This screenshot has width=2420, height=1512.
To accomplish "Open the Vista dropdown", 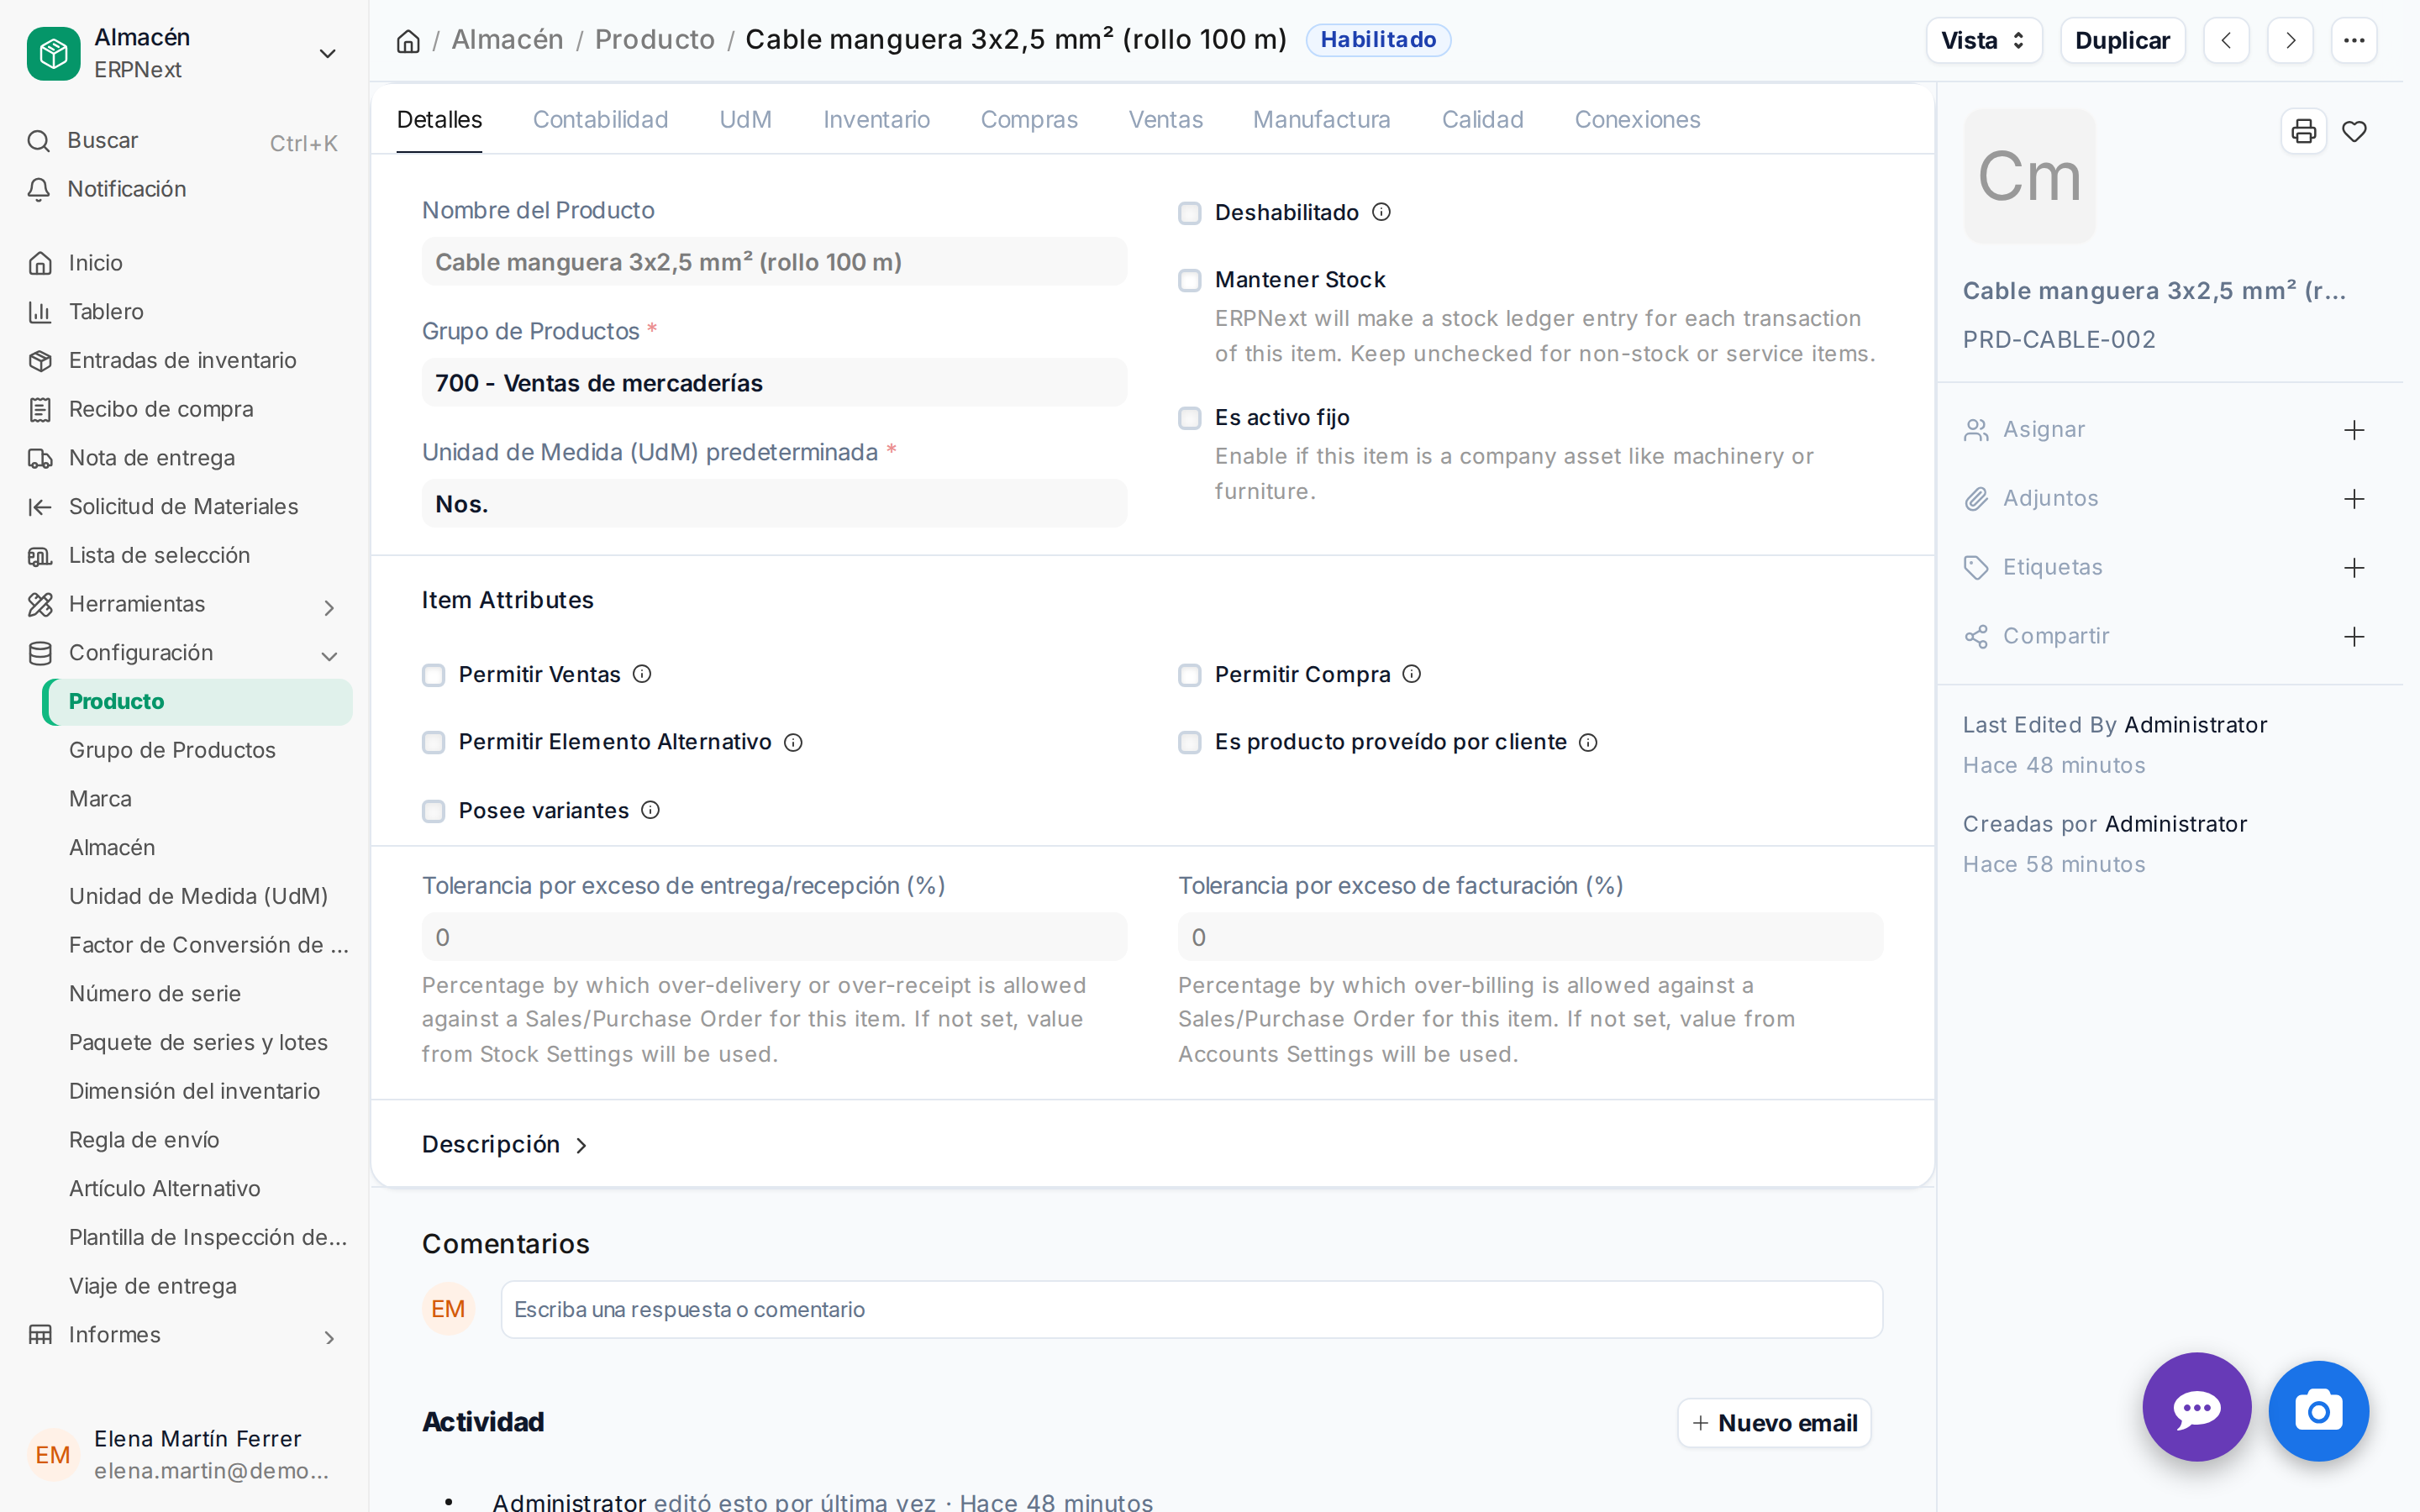I will 1983,40.
